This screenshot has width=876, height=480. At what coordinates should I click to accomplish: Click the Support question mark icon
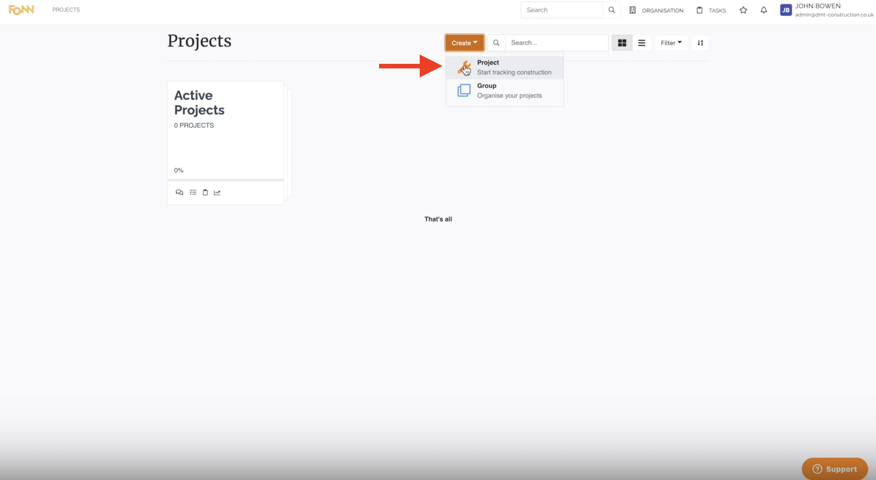point(817,469)
